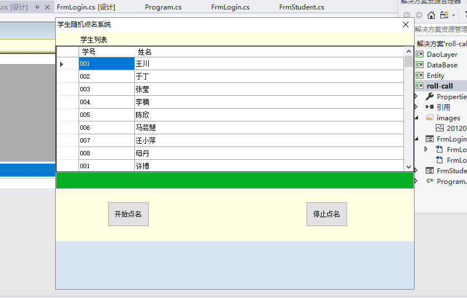Screen dimensions: 467x298
Task: Click the 引用 references icon
Action: 430,107
